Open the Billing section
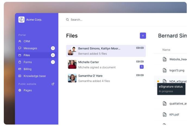 point(27,69)
